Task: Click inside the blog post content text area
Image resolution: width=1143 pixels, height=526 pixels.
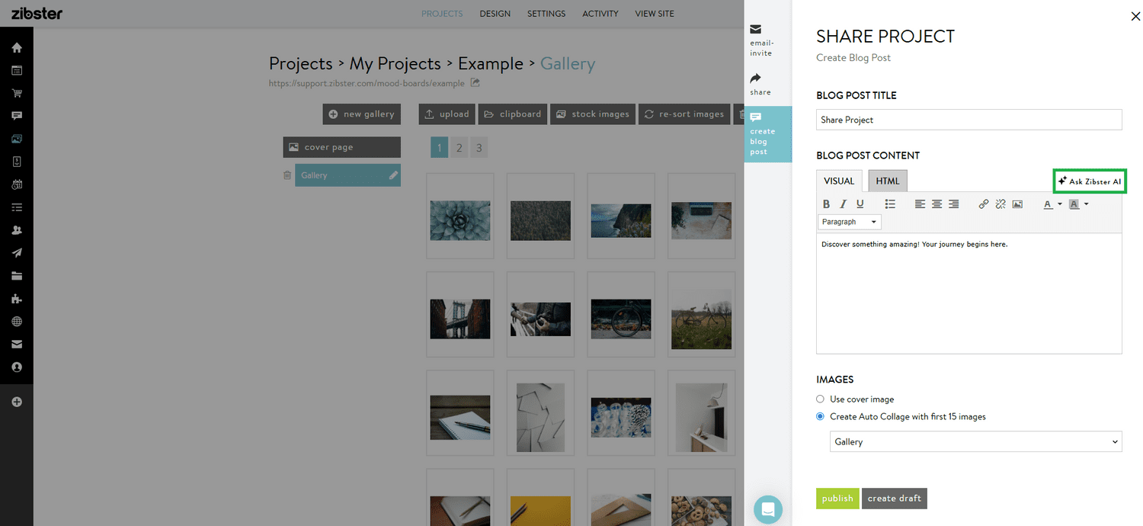Action: (969, 293)
